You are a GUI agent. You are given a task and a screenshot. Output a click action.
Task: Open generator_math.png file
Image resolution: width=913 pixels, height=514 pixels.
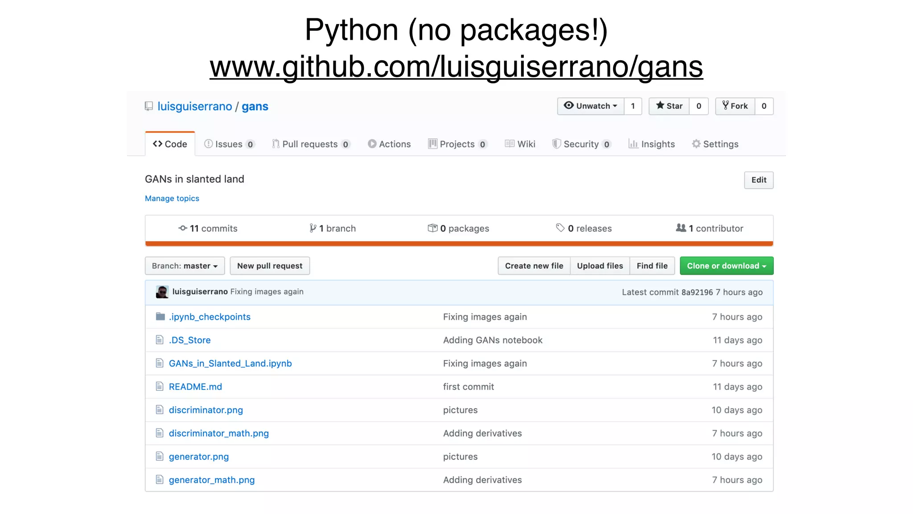[212, 480]
